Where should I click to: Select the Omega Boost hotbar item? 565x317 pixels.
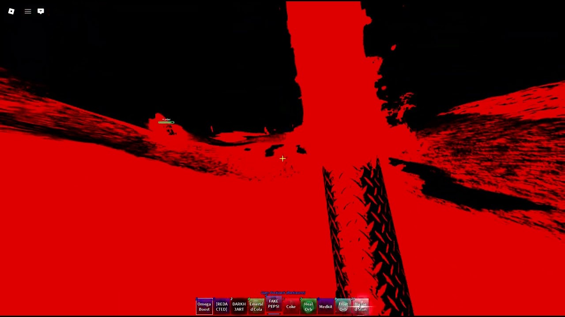(x=204, y=306)
